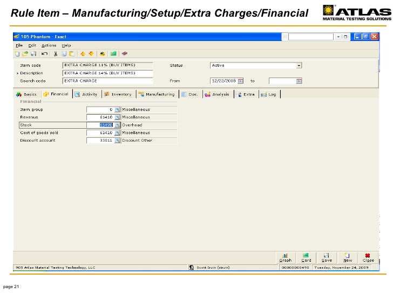Click status bar number 00000000450

295,268
